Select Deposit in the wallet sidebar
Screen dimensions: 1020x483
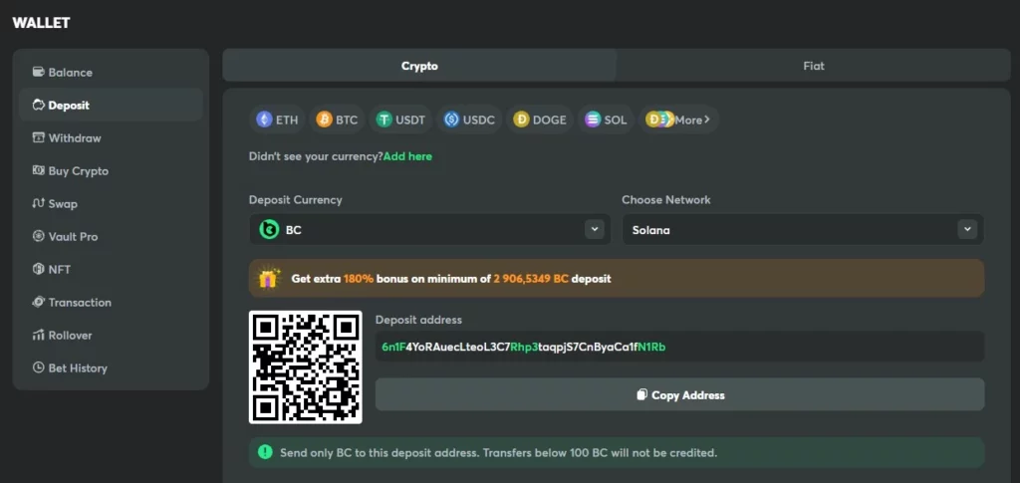[x=111, y=105]
